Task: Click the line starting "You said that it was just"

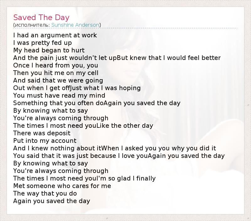Action: click(119, 156)
